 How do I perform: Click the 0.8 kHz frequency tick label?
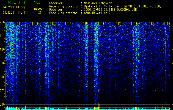tap(2, 77)
